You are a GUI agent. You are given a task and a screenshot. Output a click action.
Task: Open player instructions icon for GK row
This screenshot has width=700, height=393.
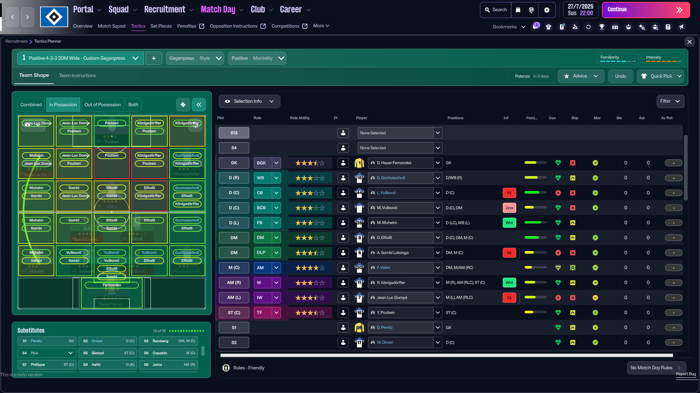343,163
